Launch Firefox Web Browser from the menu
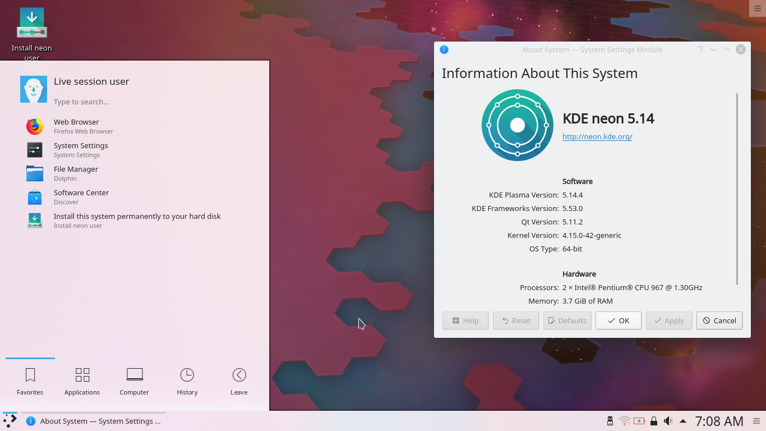766x431 pixels. tap(76, 126)
